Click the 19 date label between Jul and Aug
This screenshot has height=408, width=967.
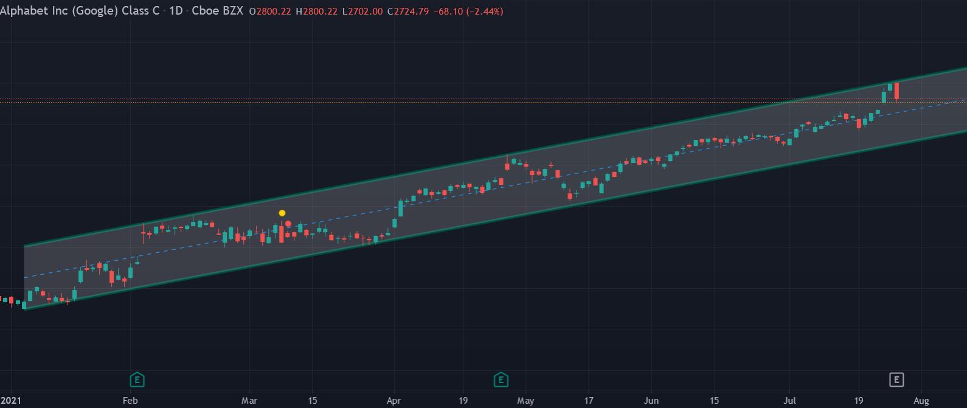859,401
